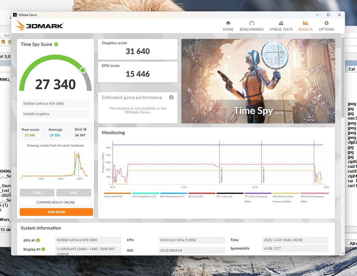Click the green Time Spy Score validation checkmark
The image size is (357, 276).
point(56,44)
